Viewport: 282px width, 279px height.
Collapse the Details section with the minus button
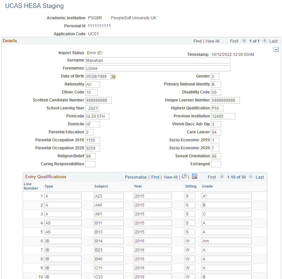click(276, 49)
